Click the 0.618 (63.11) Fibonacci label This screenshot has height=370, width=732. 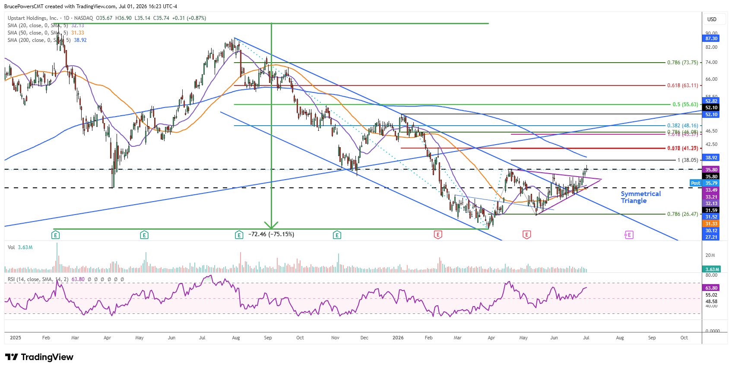pos(682,85)
